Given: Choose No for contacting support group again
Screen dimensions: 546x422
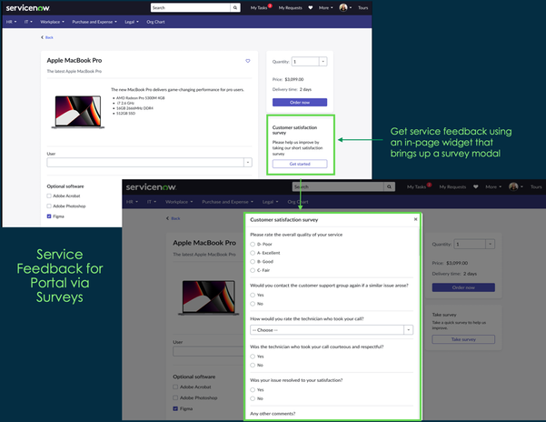Looking at the screenshot, I should click(x=253, y=304).
